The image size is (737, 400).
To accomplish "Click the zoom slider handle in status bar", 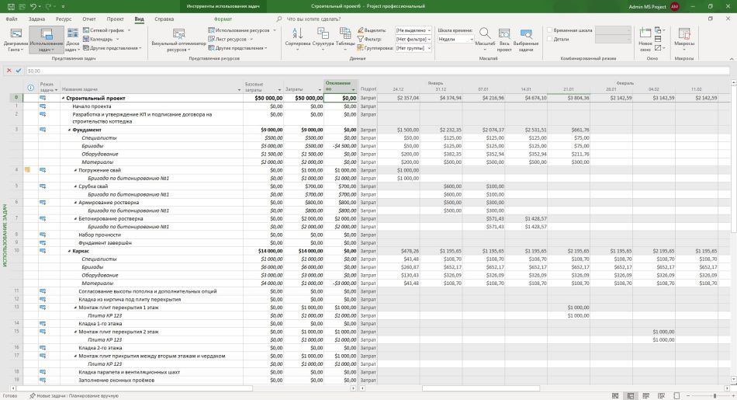I will (715, 396).
